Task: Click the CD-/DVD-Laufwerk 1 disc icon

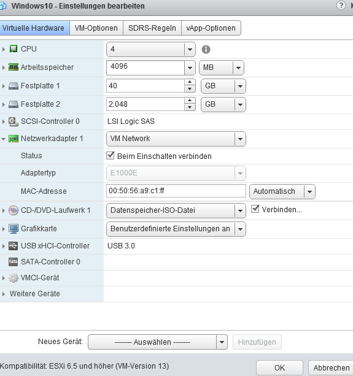Action: point(14,210)
